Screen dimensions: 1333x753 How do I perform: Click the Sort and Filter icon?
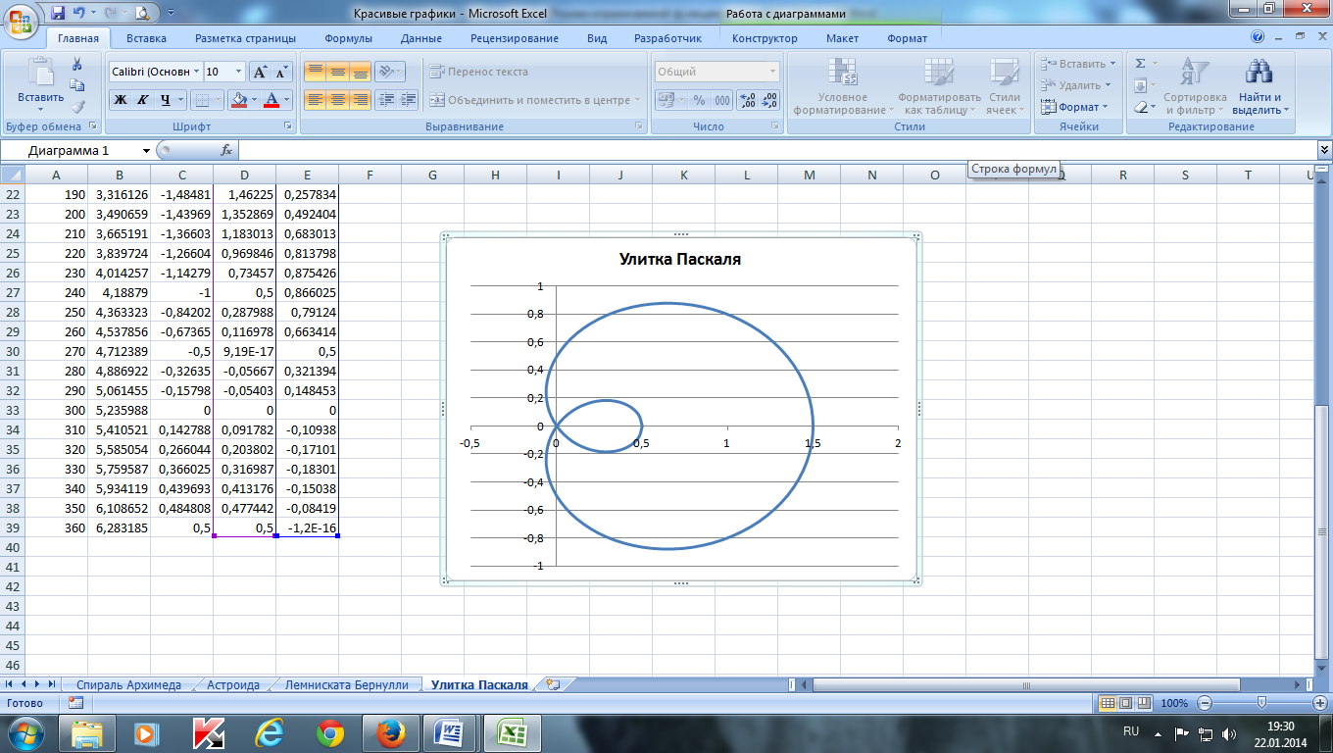(x=1194, y=72)
